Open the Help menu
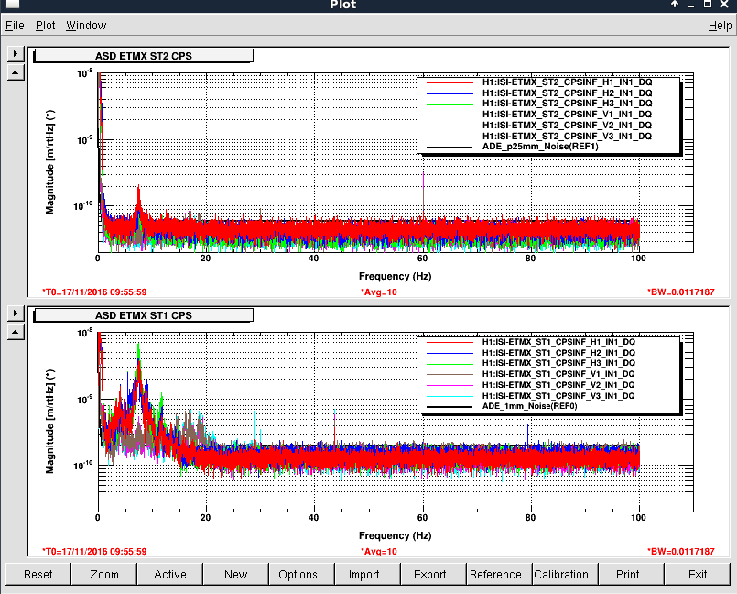737x594 pixels. click(720, 26)
